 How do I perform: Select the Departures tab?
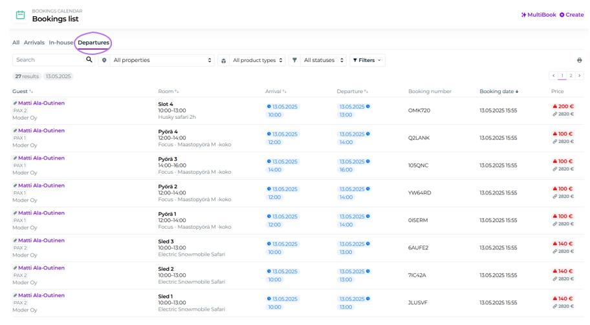[93, 43]
